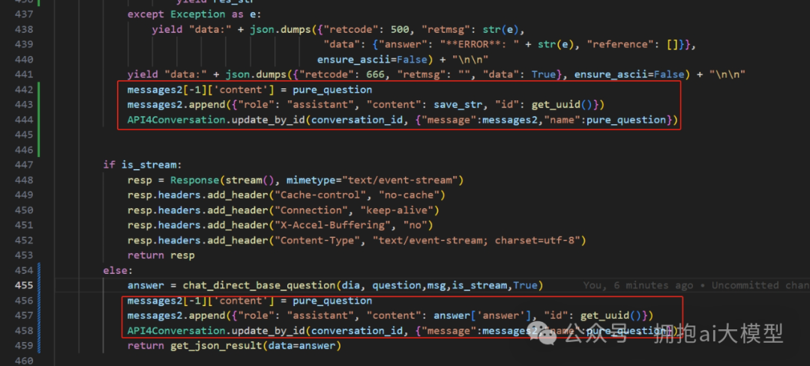
Task: Click the blue modified-line marker beside line 456
Action: (38, 300)
